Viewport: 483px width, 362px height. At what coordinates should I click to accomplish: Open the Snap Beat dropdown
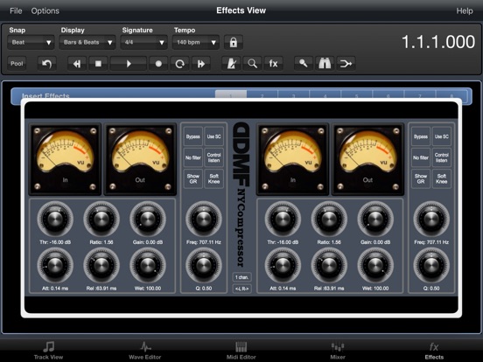(x=31, y=43)
